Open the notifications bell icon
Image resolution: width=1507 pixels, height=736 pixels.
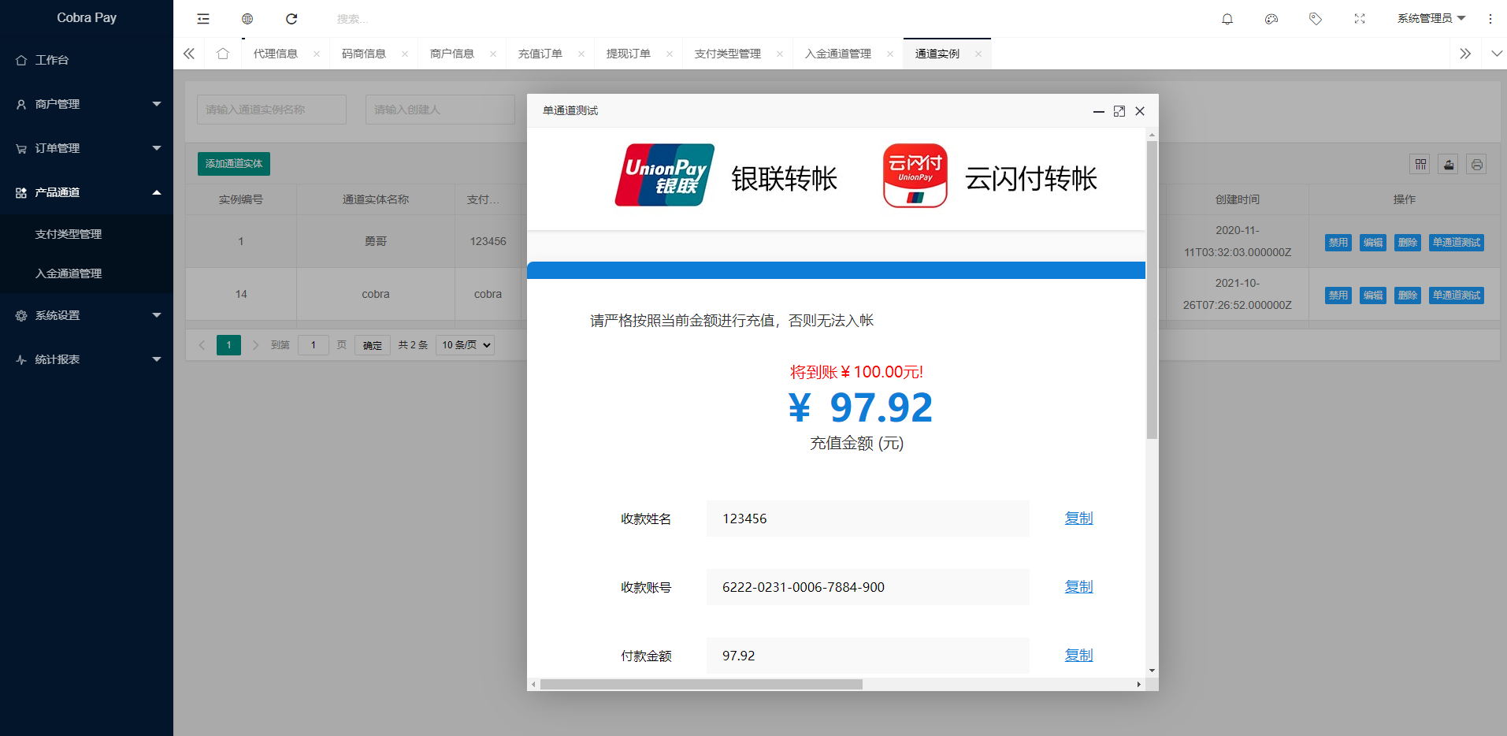1227,18
